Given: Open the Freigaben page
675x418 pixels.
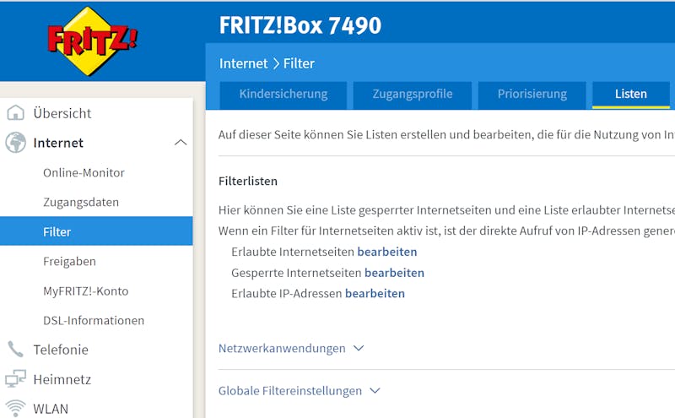Looking at the screenshot, I should pyautogui.click(x=69, y=262).
